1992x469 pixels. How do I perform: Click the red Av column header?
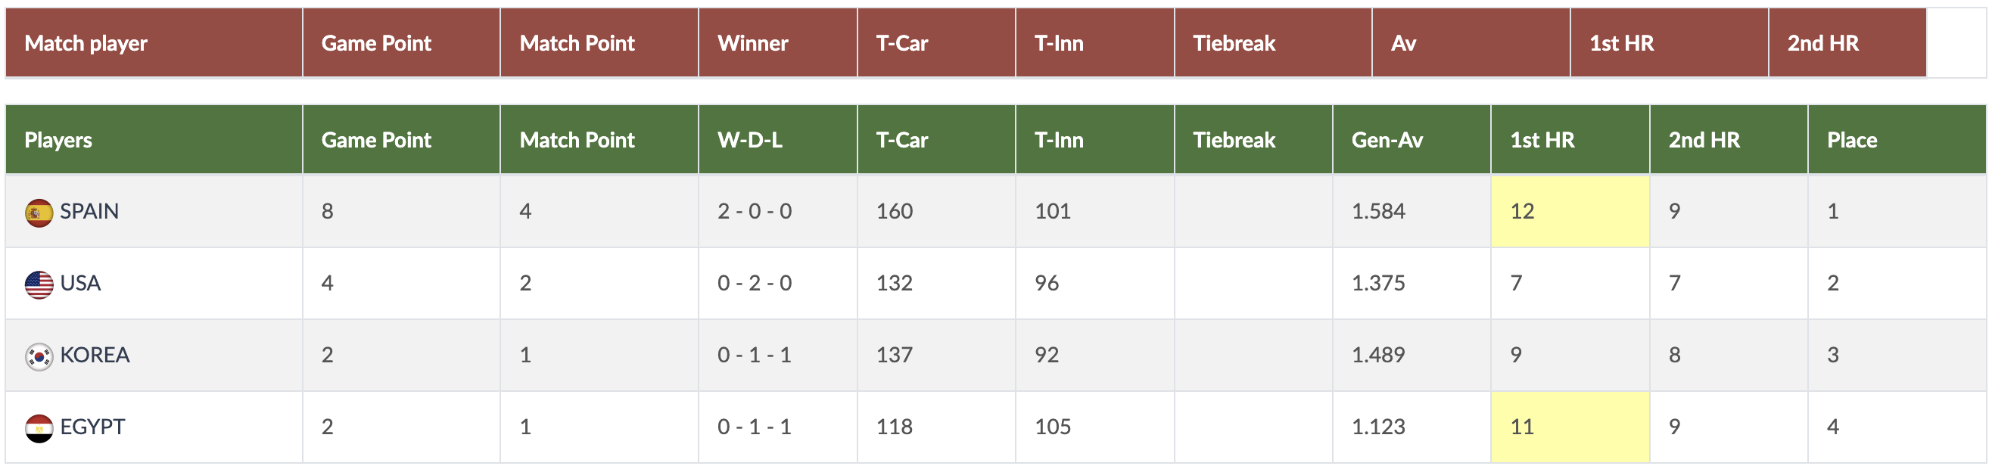[1402, 43]
